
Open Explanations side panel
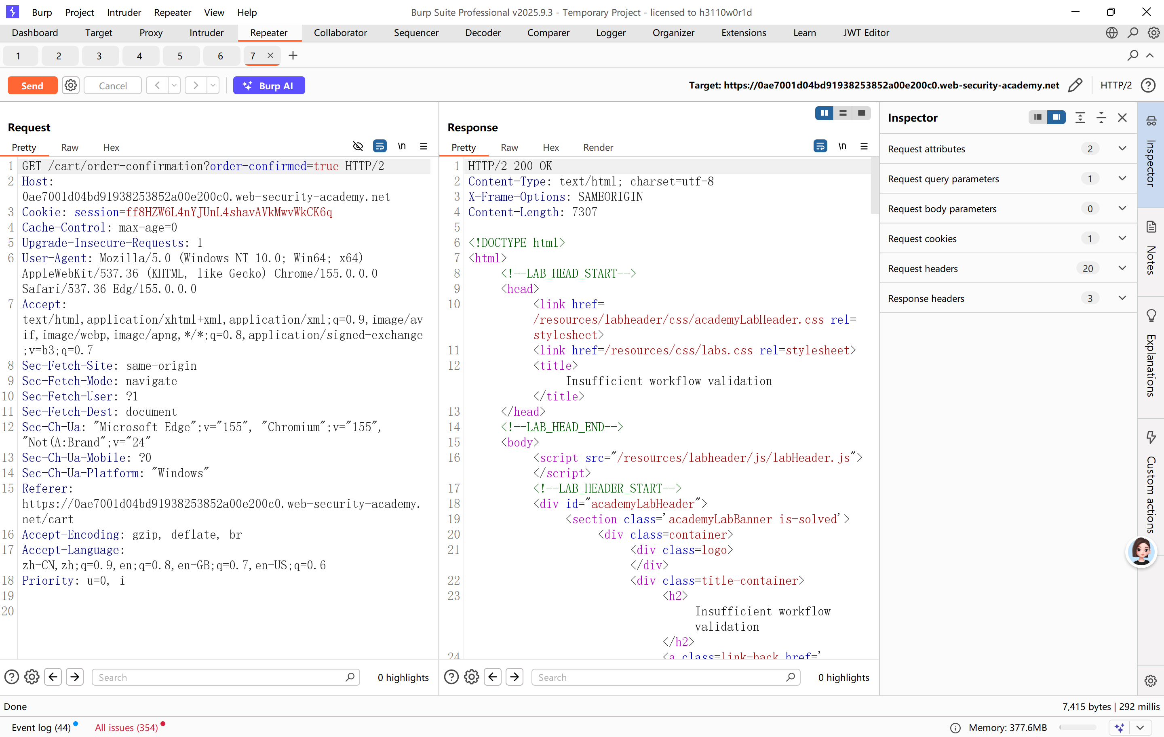tap(1151, 353)
